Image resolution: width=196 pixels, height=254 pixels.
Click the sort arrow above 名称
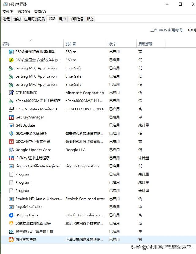[x=31, y=40]
